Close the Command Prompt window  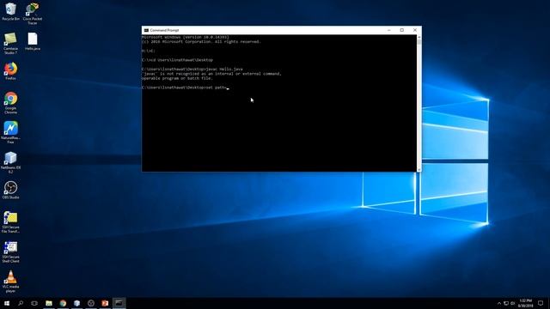tap(415, 30)
